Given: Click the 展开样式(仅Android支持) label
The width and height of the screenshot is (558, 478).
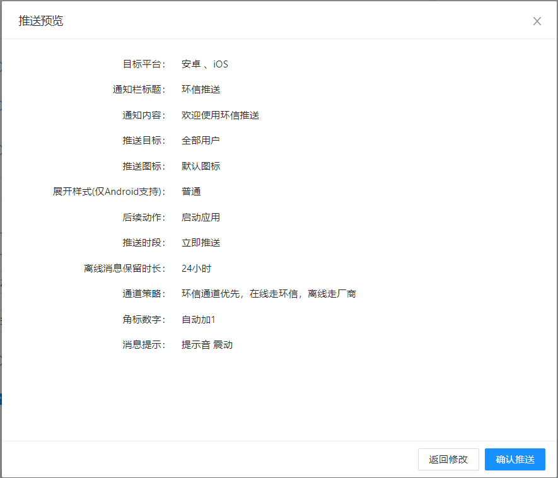Looking at the screenshot, I should tap(109, 192).
